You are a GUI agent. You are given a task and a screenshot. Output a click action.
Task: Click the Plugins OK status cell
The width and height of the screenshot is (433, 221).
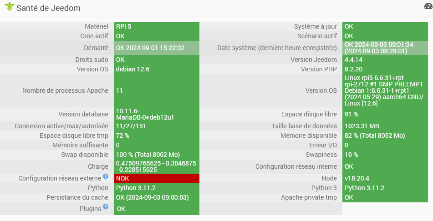pos(157,209)
